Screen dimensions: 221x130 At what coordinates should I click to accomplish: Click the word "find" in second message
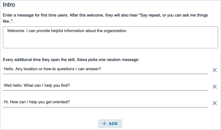(65, 86)
